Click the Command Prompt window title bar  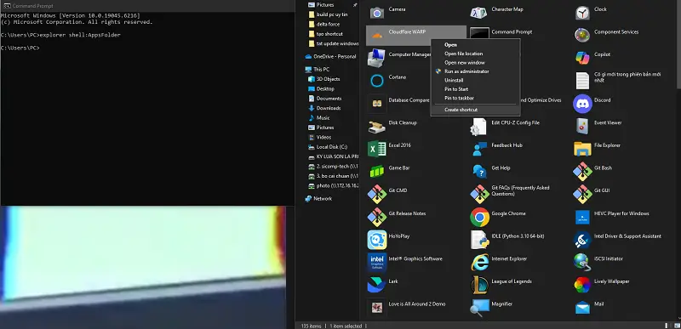[x=147, y=6]
